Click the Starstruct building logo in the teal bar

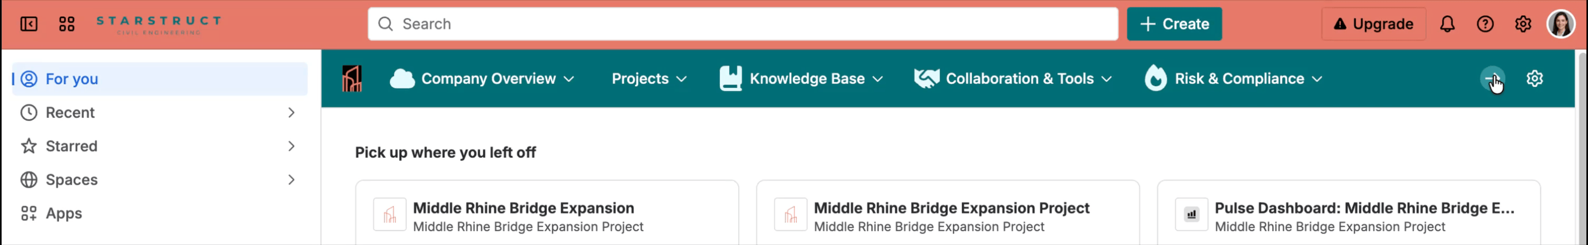pyautogui.click(x=352, y=78)
